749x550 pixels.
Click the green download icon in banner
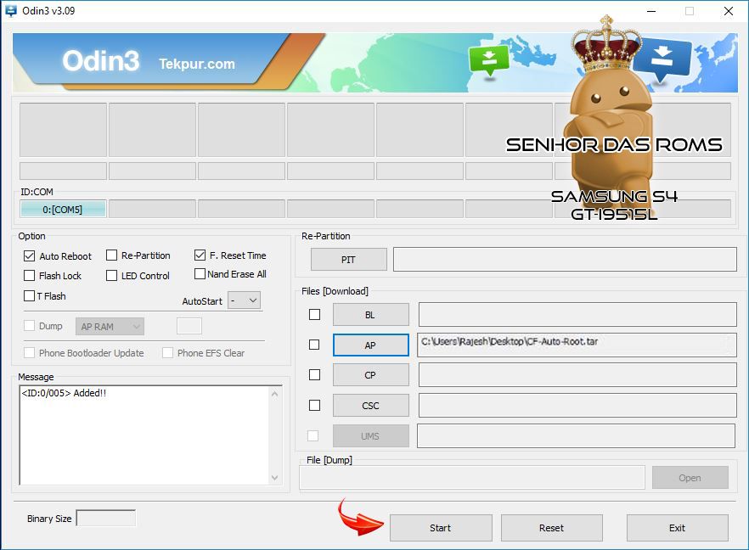click(488, 59)
